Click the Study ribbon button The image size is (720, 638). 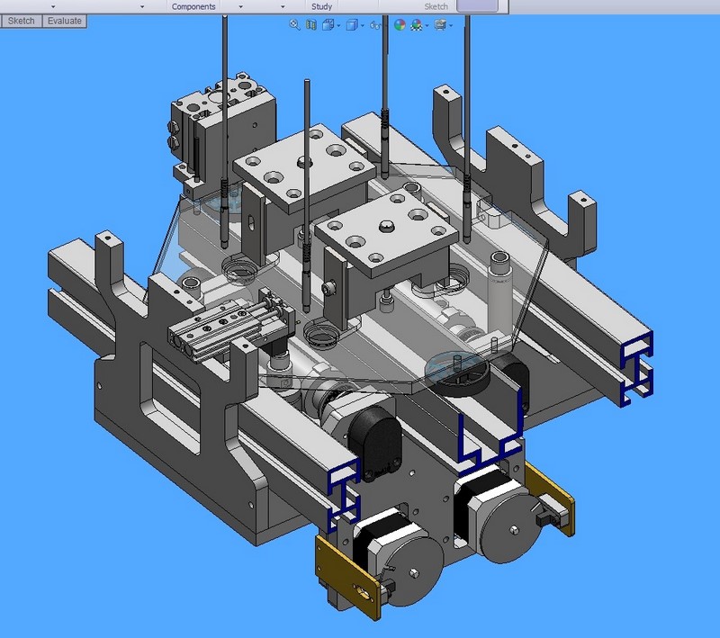coord(321,6)
